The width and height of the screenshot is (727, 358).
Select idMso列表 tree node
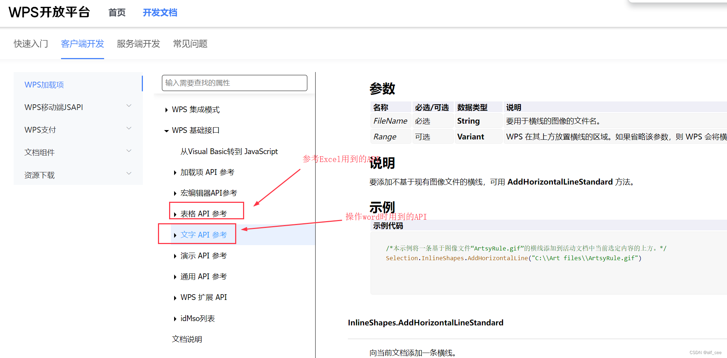[x=197, y=319]
